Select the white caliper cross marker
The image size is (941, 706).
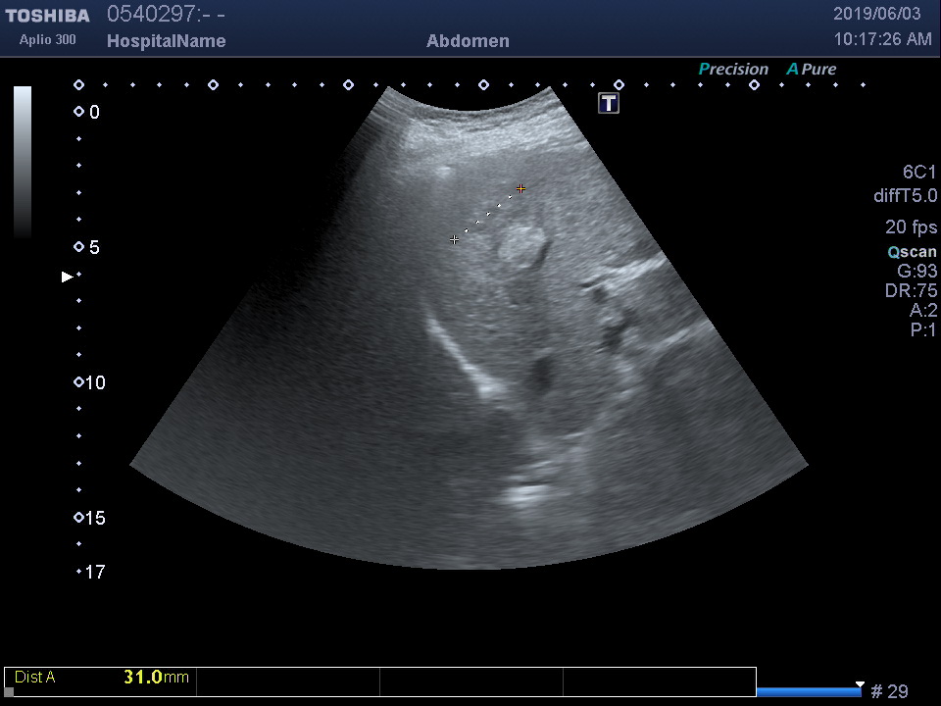click(455, 239)
